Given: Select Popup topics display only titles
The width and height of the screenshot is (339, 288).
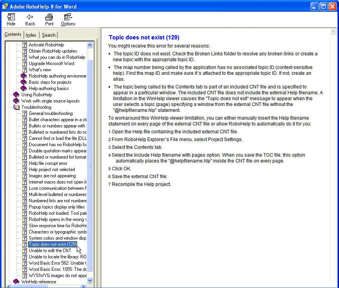Looking at the screenshot, I should (x=56, y=207).
